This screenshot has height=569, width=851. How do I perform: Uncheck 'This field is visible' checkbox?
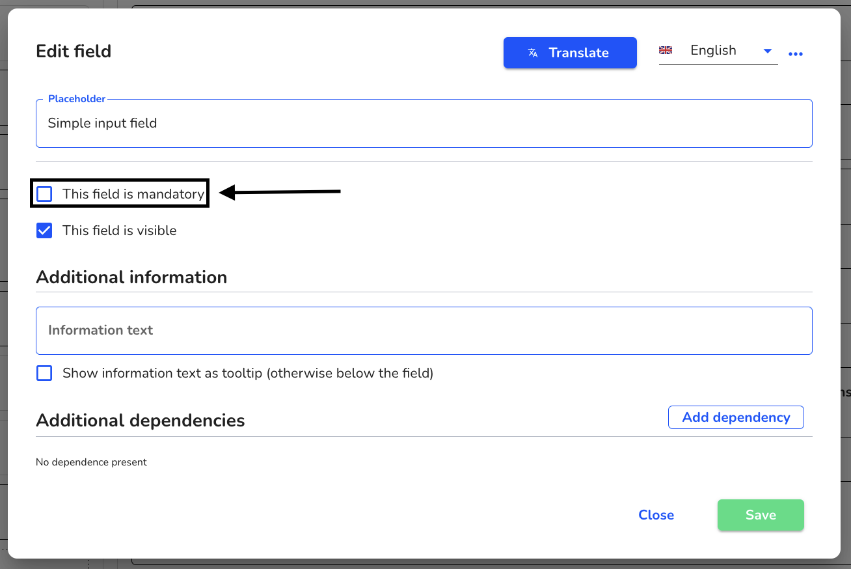[44, 230]
